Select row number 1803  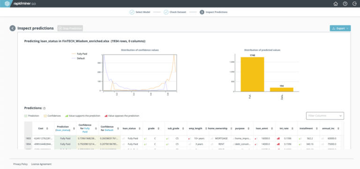click(x=28, y=139)
